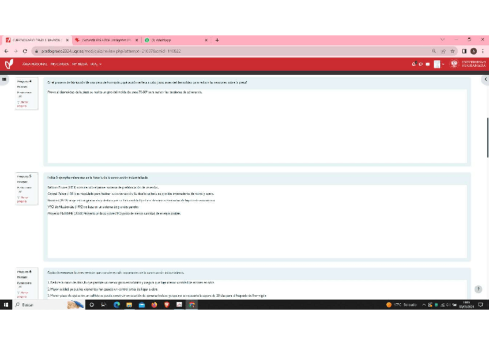
Task: Click the question 4 answer text area
Action: [x=257, y=126]
